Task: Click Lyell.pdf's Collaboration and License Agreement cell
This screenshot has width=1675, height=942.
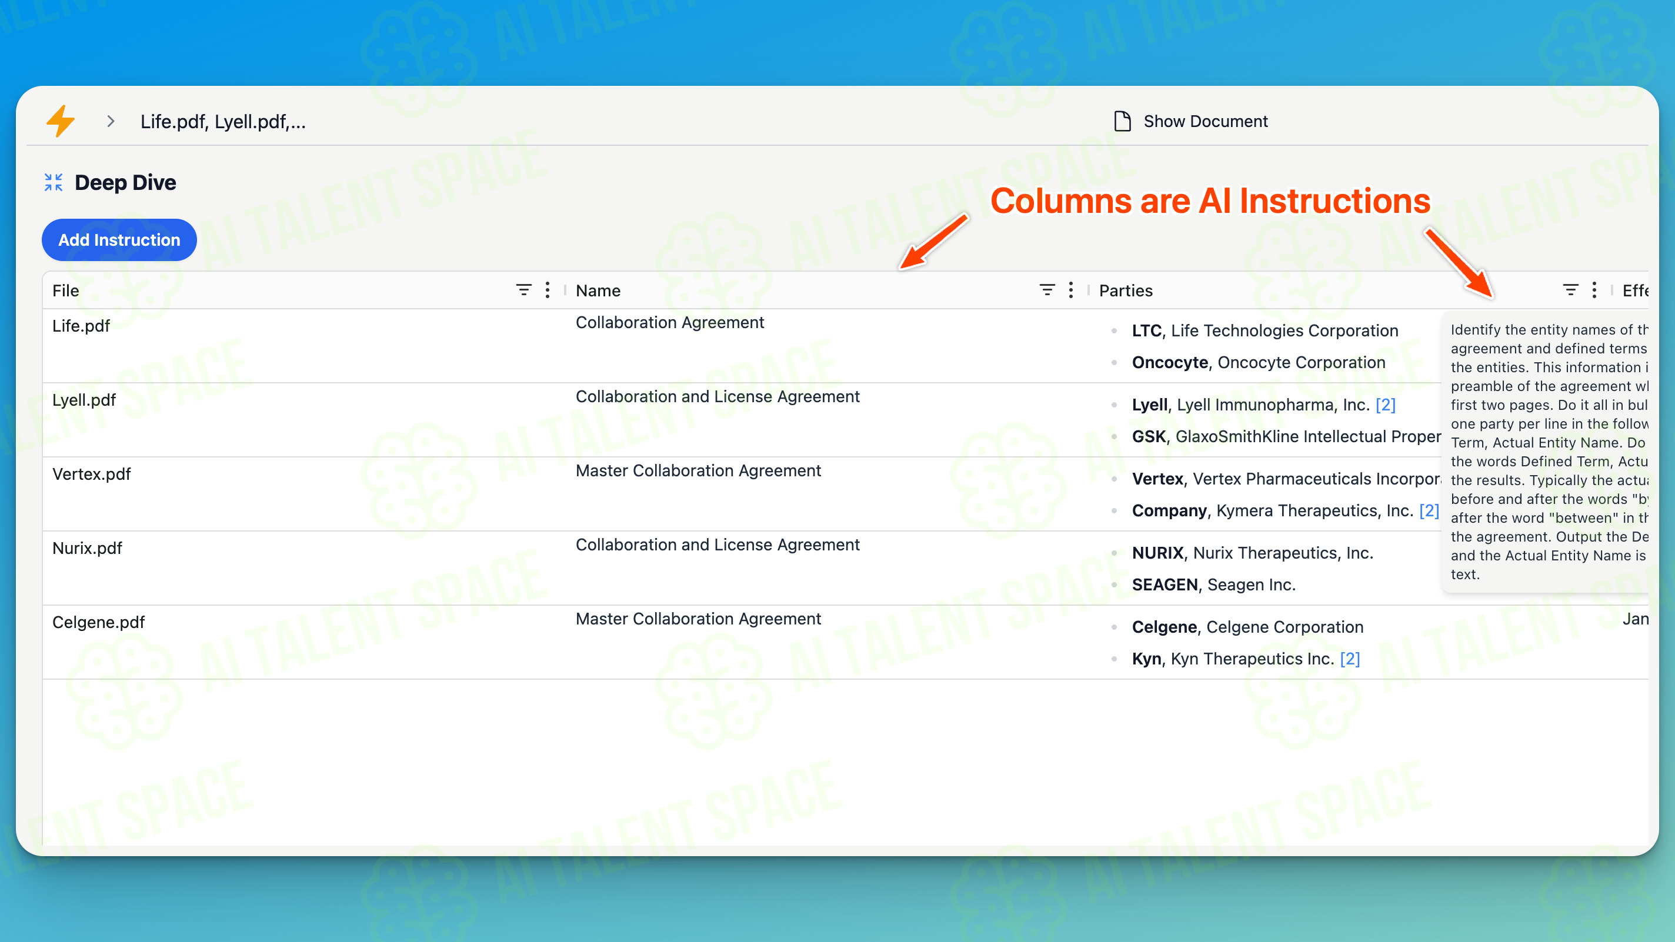Action: click(718, 396)
